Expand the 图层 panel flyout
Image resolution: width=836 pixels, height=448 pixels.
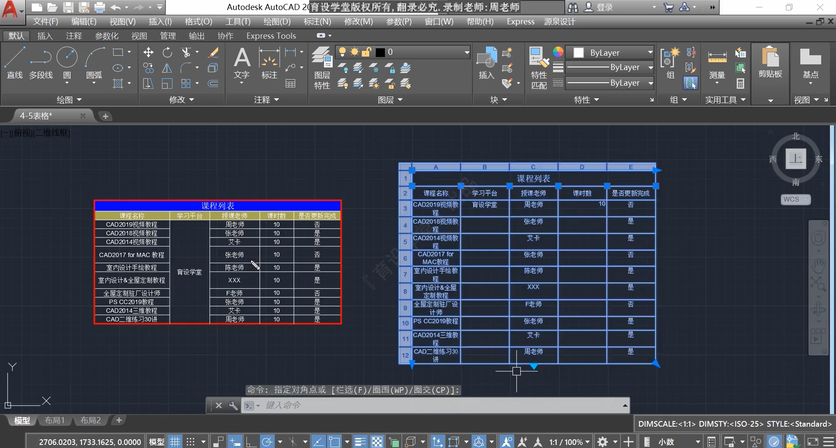pos(390,100)
